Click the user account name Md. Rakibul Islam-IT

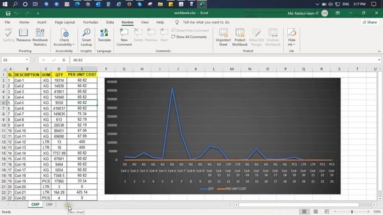[x=303, y=13]
